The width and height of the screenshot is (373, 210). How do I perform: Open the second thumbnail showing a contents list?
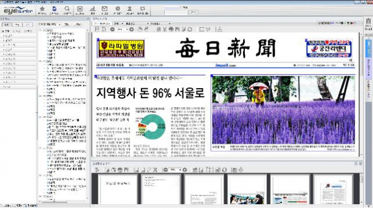coord(161,190)
